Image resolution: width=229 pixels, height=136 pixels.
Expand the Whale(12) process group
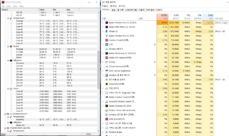[x=103, y=31]
